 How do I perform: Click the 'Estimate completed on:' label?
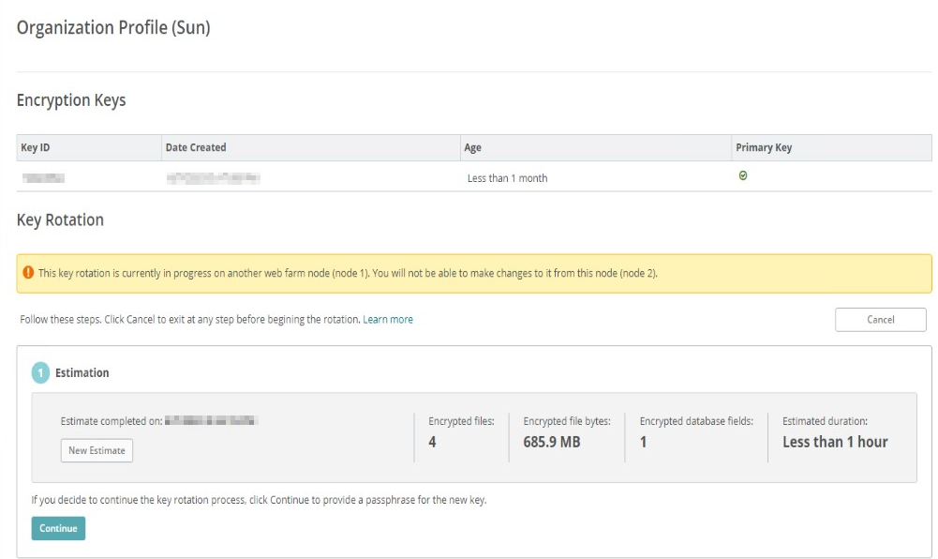[112, 421]
